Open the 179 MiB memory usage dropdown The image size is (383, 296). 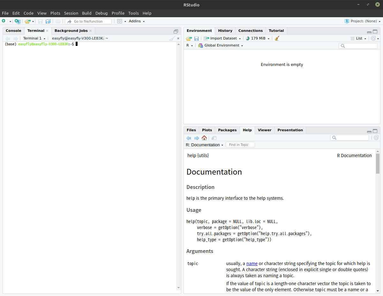click(x=258, y=38)
